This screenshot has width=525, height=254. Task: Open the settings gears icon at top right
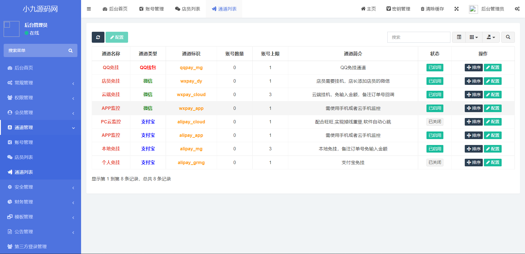click(x=517, y=9)
